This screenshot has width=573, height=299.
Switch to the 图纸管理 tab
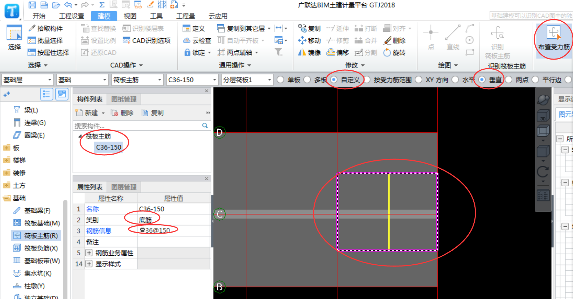pos(124,99)
